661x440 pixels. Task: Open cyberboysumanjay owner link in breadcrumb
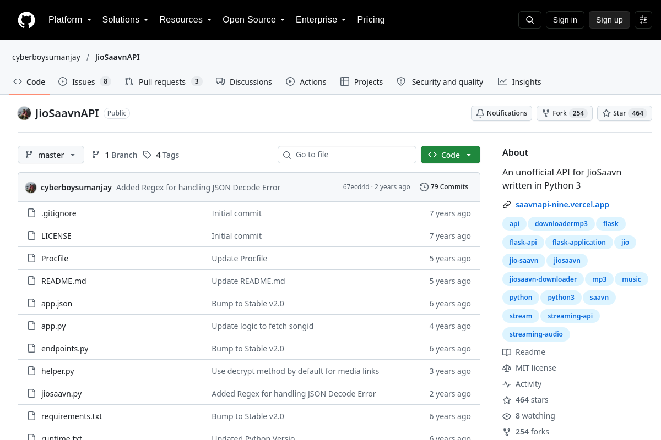(x=46, y=57)
